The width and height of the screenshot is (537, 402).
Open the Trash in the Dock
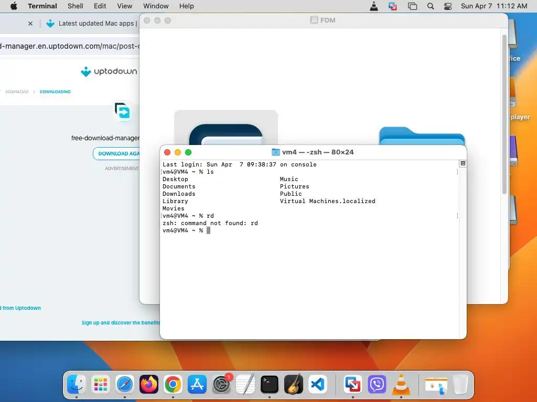[460, 384]
